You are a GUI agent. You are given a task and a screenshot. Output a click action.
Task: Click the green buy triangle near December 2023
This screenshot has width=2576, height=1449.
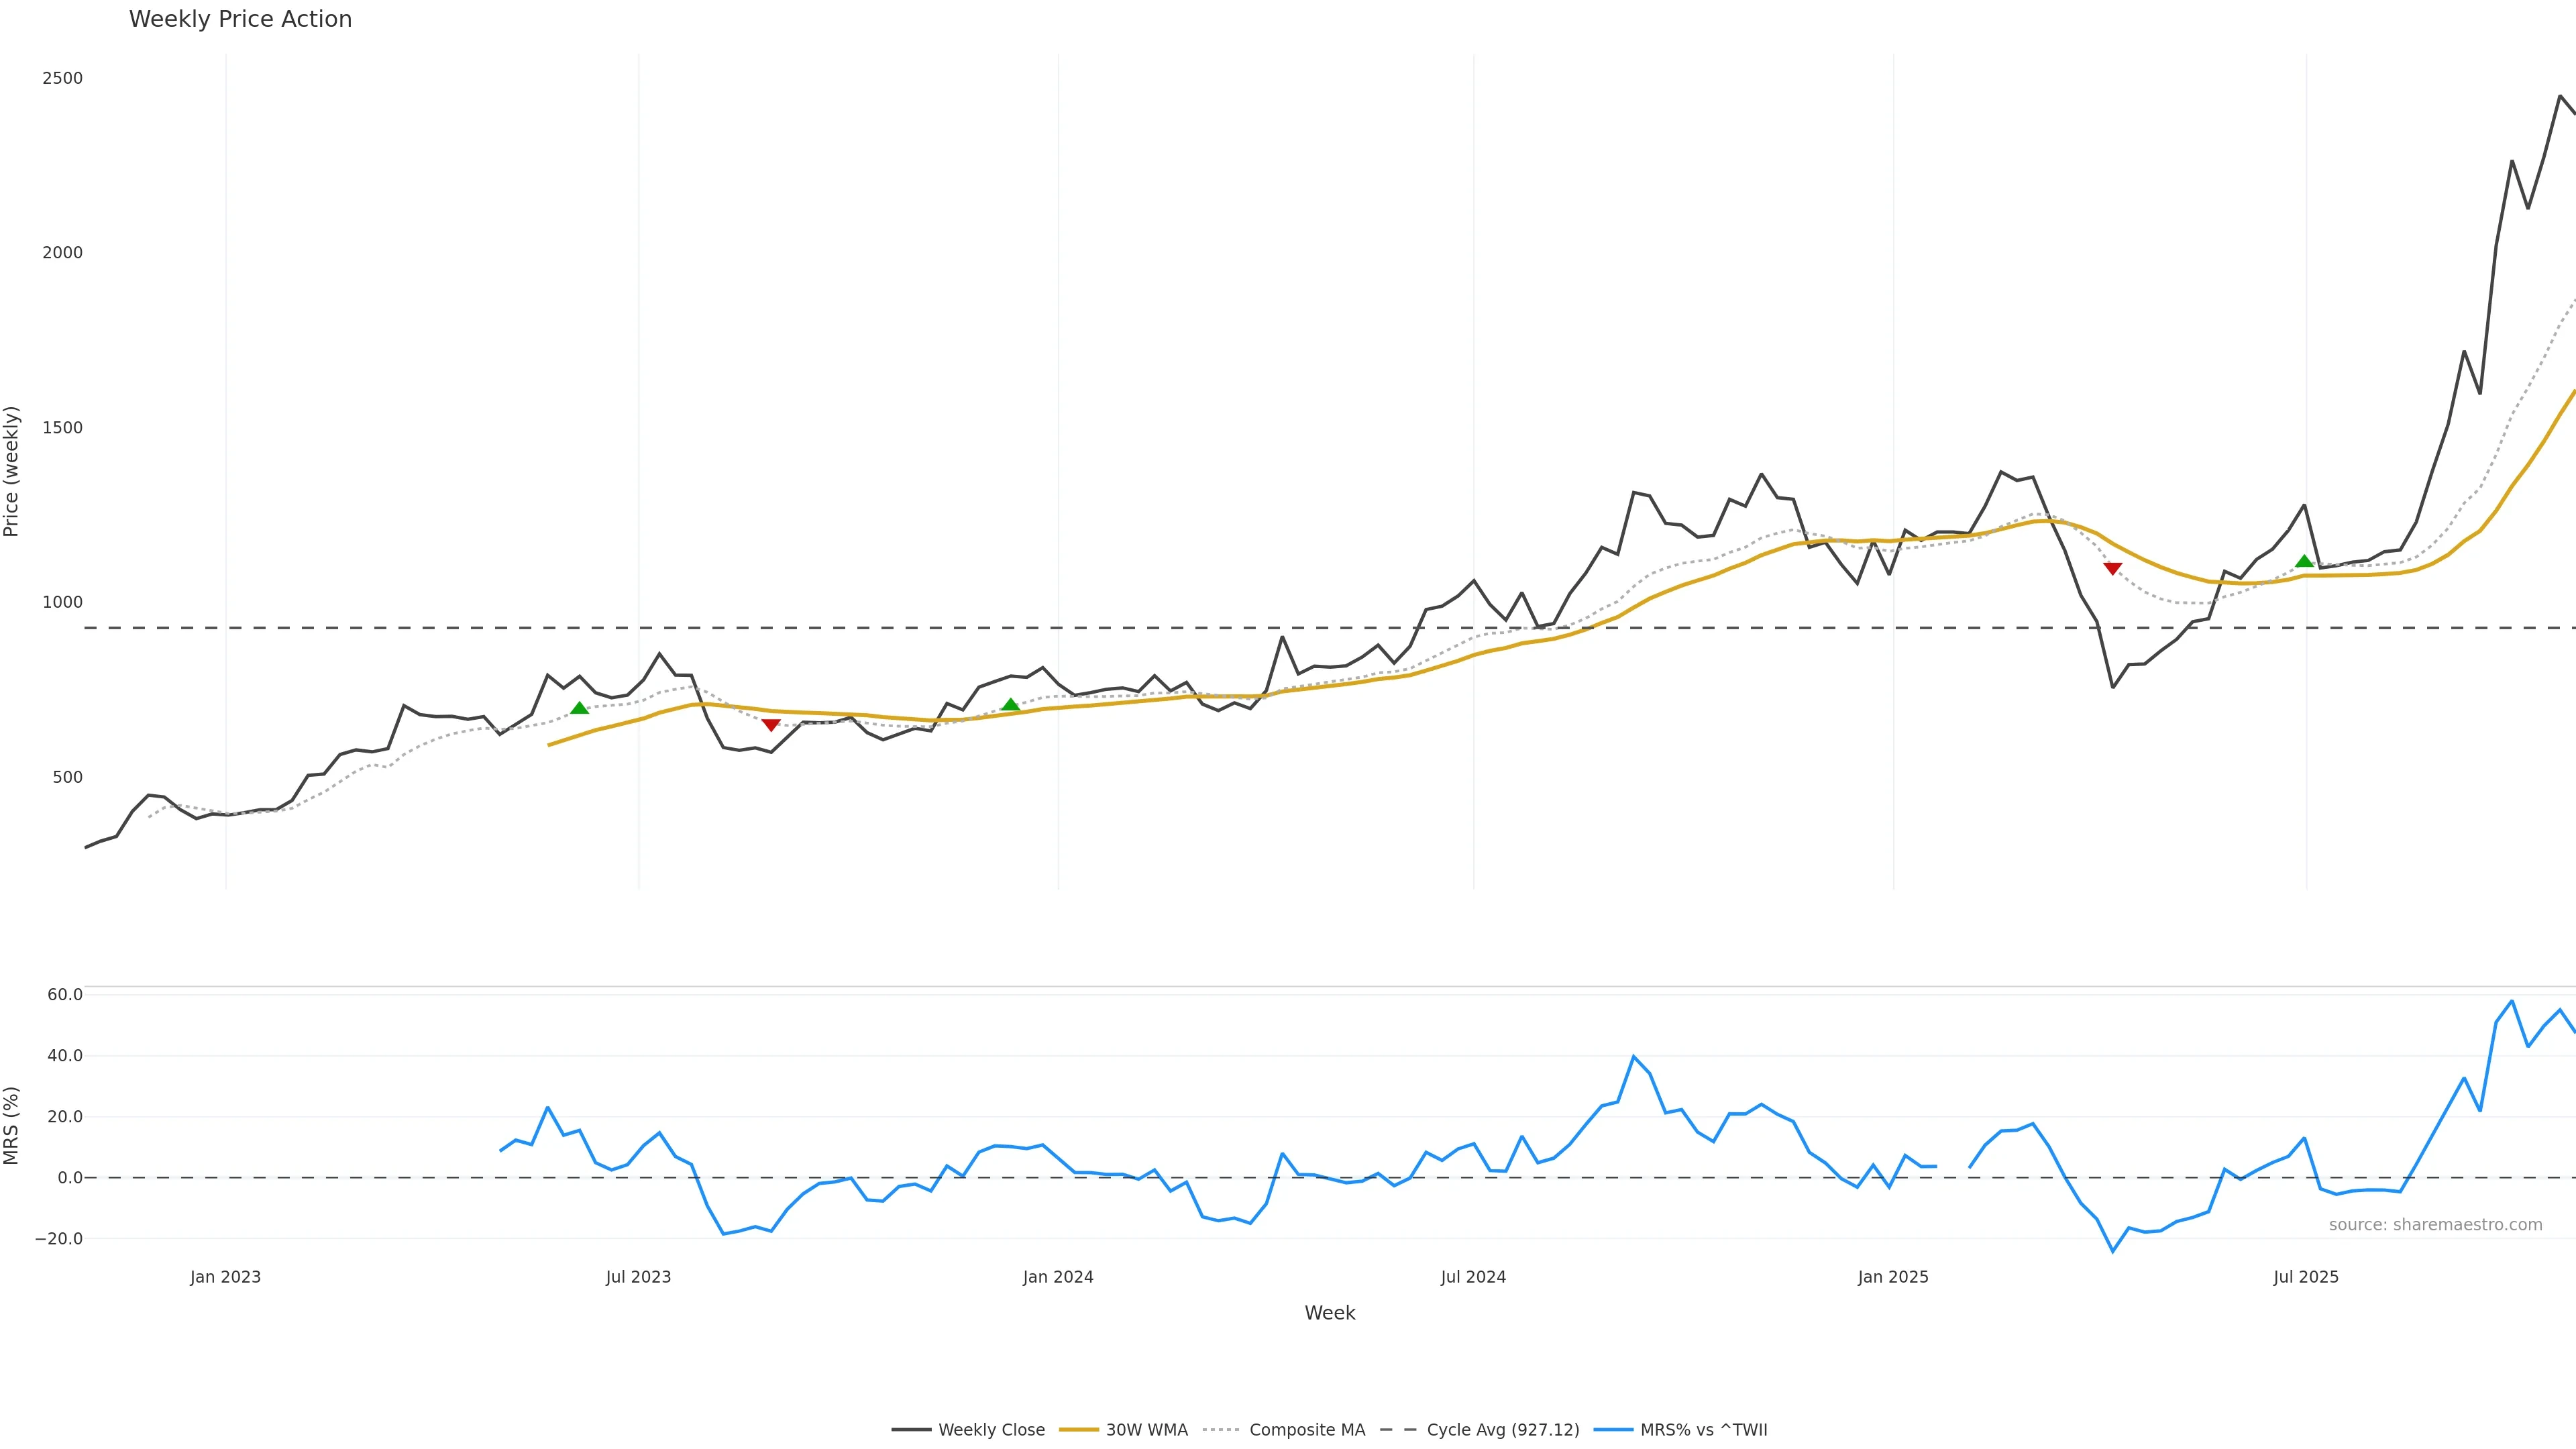point(1011,705)
